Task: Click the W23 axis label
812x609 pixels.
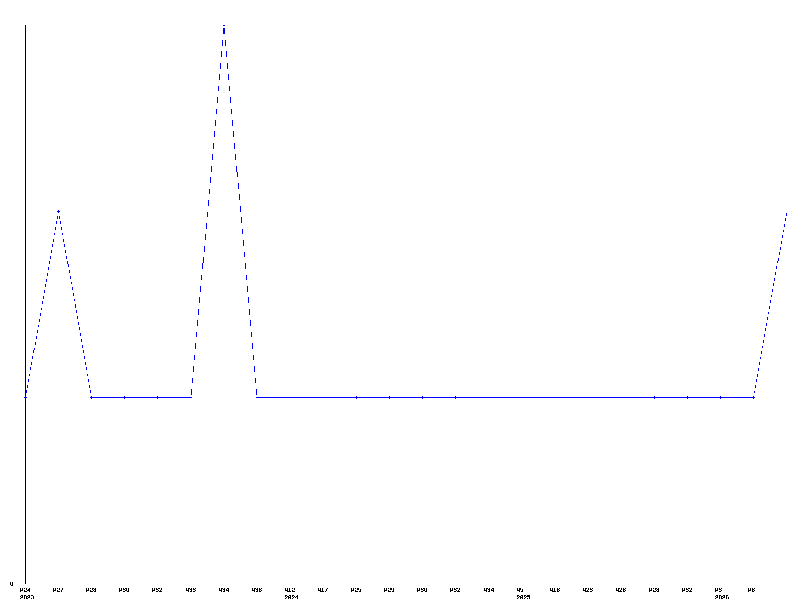Action: pos(588,590)
